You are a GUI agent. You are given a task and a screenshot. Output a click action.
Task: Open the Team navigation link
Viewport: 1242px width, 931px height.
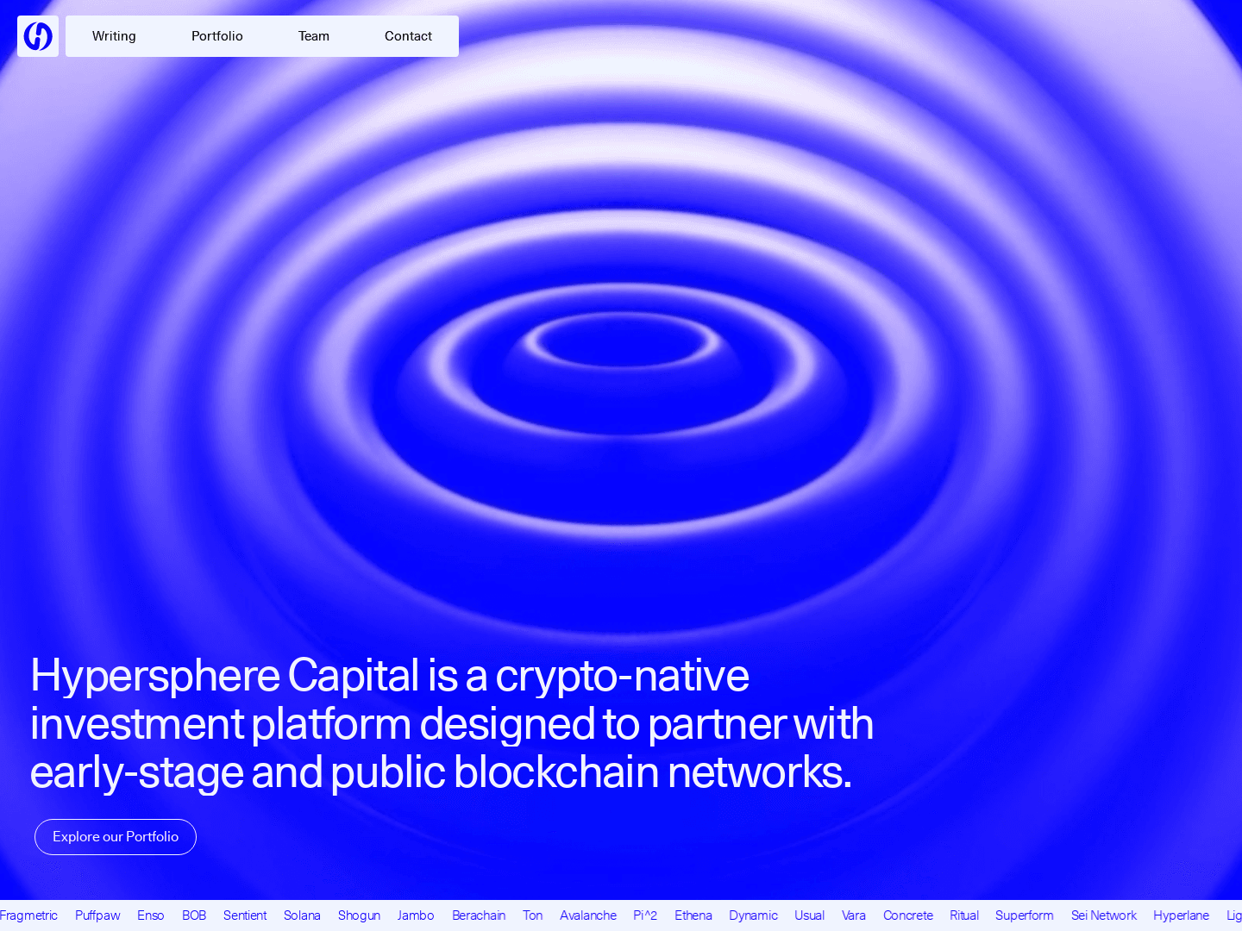[x=313, y=36]
